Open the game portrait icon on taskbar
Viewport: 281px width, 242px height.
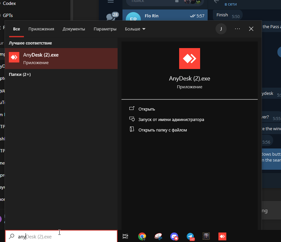pos(206,236)
